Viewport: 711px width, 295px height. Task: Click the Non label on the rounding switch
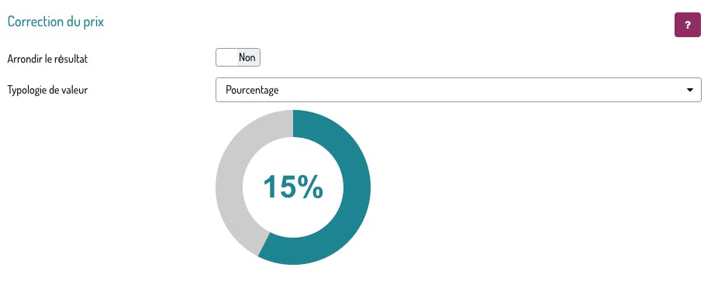tap(247, 57)
